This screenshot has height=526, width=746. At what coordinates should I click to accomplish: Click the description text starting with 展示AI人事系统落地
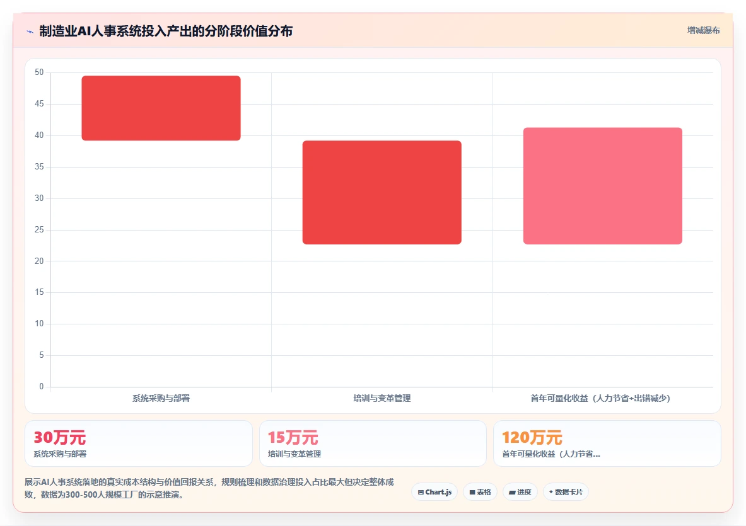point(209,488)
